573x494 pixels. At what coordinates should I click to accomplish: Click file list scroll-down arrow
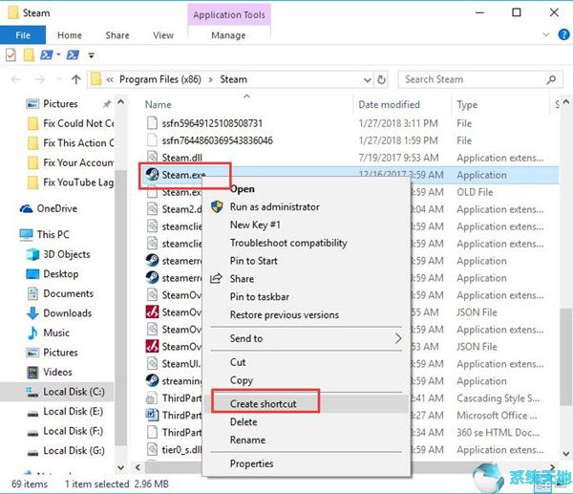tap(566, 454)
